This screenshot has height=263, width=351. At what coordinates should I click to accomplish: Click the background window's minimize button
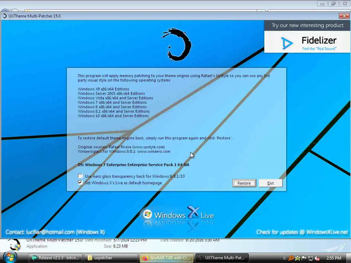[x=322, y=3]
